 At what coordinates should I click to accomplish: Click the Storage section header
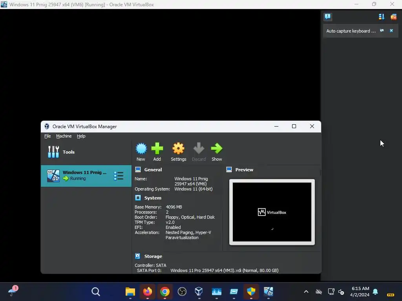[x=153, y=256]
